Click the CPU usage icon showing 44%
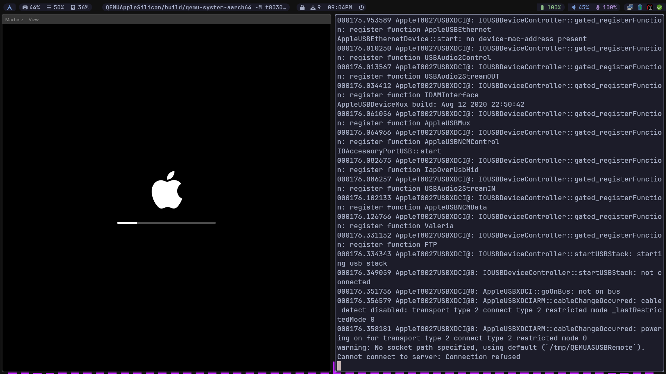 click(25, 7)
